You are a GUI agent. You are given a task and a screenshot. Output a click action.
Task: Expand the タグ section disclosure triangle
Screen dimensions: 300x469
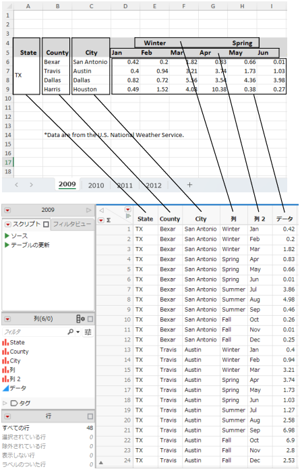[5, 403]
